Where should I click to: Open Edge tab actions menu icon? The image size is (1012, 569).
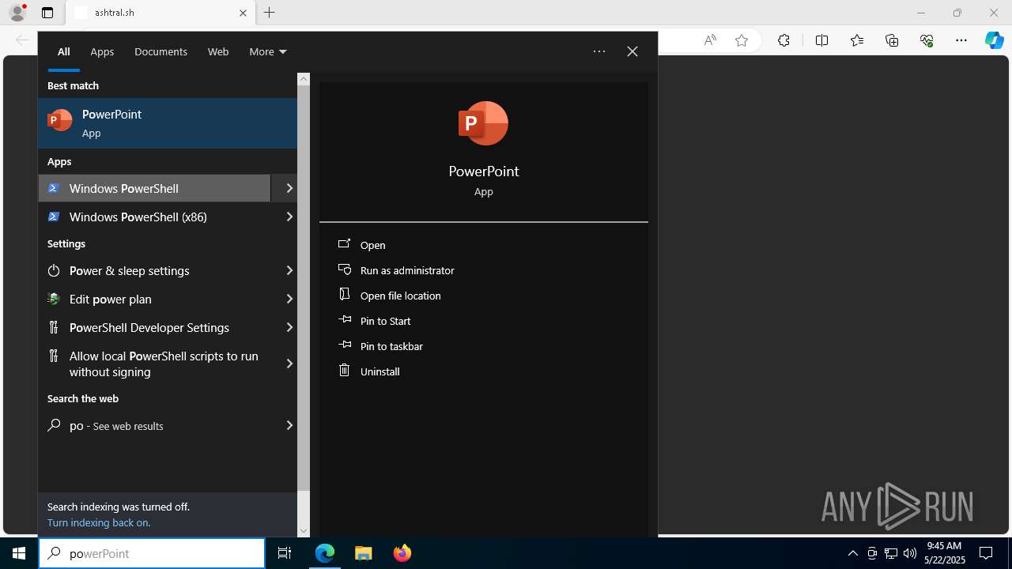[47, 13]
